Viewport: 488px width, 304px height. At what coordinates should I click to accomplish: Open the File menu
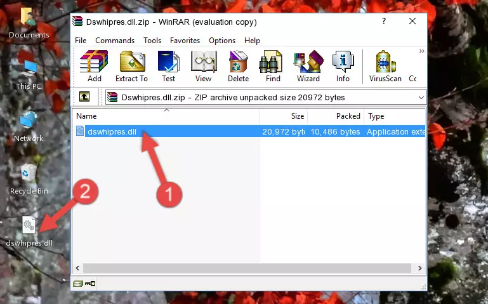tap(81, 41)
